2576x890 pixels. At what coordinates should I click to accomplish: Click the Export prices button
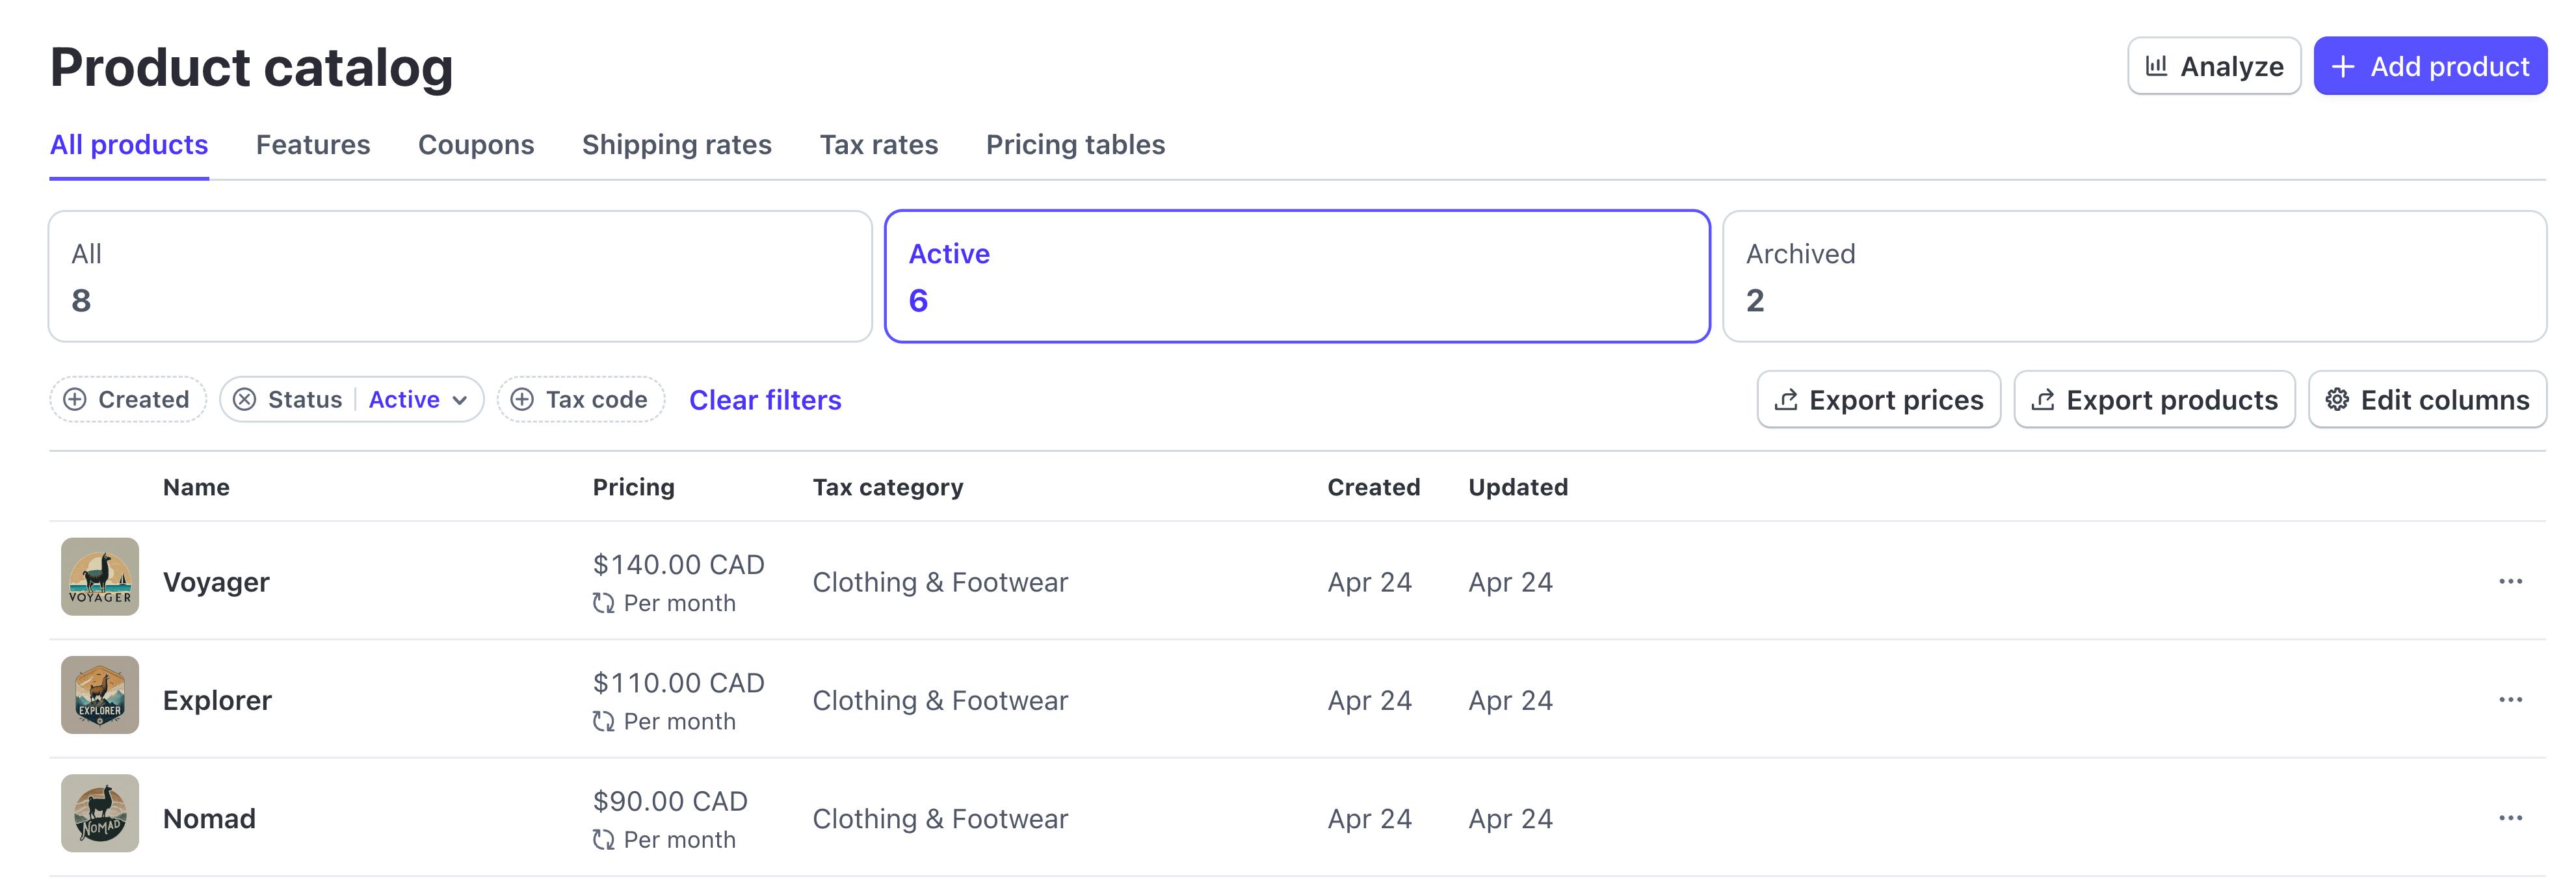click(x=1878, y=400)
